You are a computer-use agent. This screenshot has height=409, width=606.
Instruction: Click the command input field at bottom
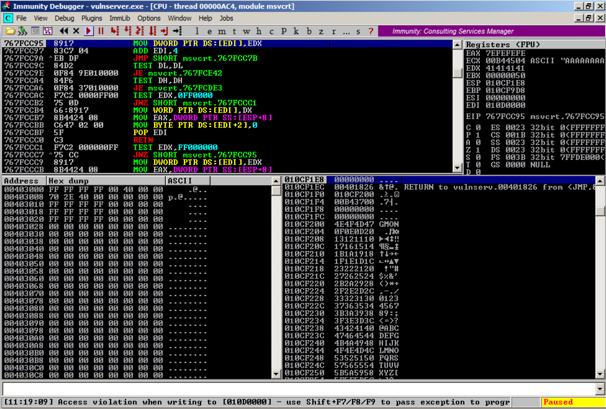298,389
